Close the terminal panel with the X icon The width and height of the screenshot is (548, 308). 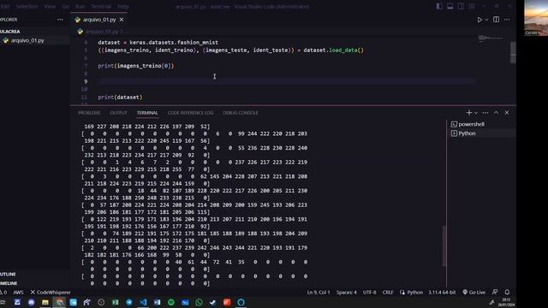coord(507,112)
